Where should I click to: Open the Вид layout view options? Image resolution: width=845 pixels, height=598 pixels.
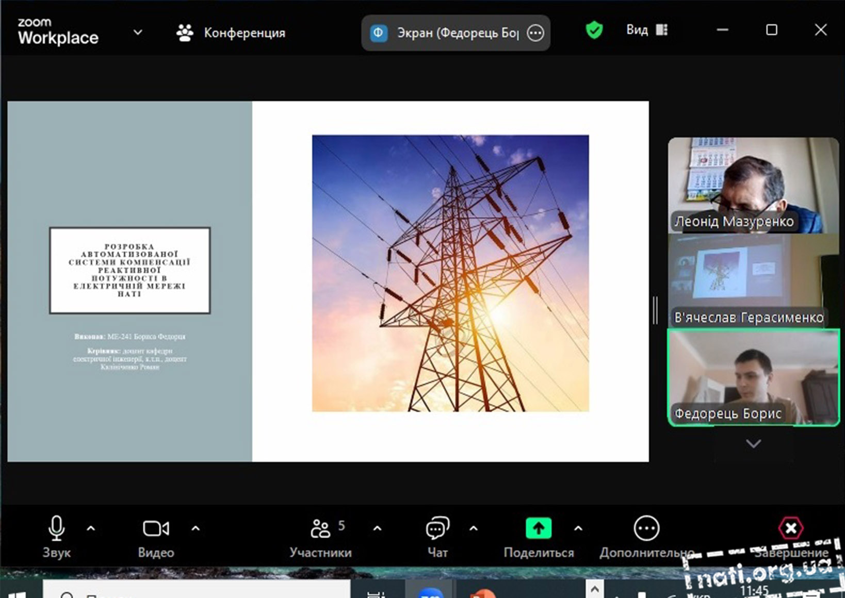pos(647,30)
